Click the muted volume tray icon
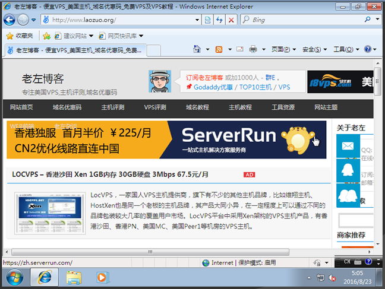The width and height of the screenshot is (385, 289). pos(332,278)
